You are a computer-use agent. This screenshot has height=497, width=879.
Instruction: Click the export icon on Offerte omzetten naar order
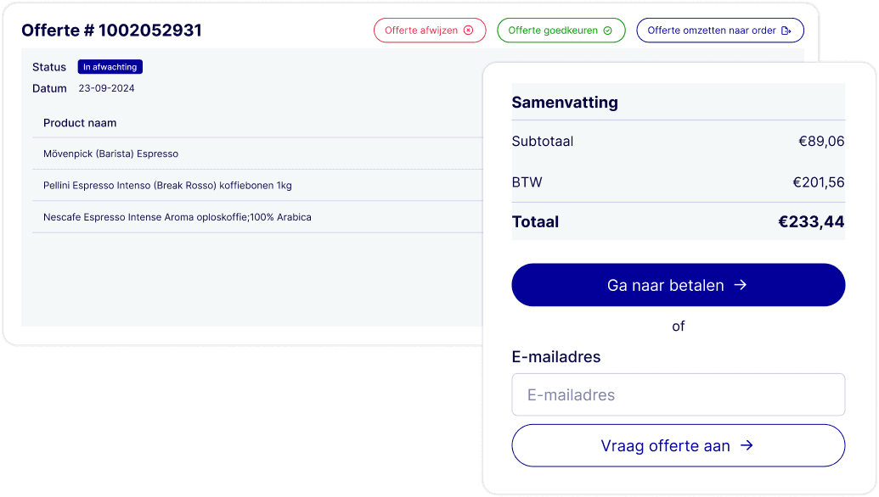786,30
